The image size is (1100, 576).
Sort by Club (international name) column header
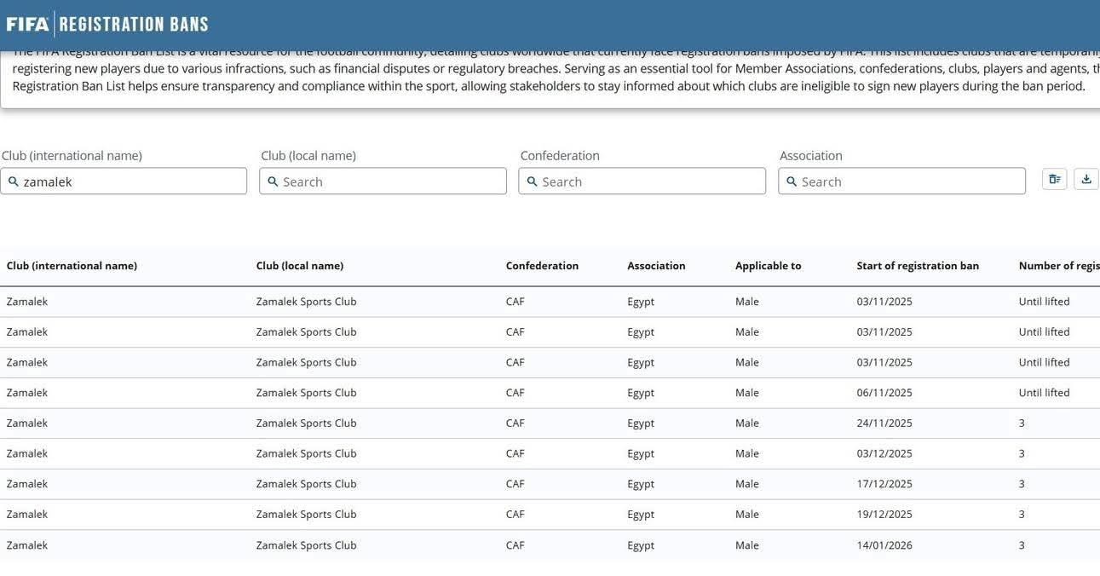[x=72, y=266]
